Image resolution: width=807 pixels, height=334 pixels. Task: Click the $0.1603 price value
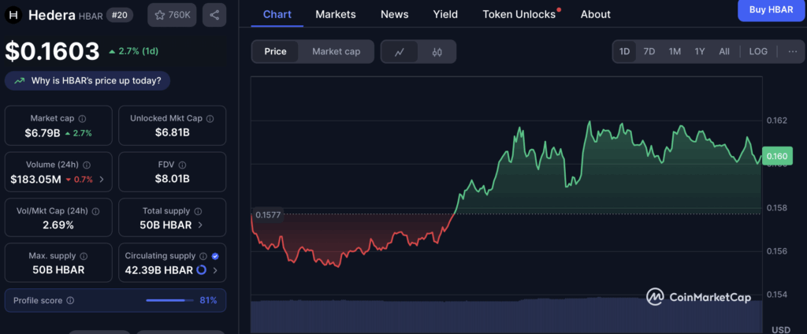click(x=53, y=51)
